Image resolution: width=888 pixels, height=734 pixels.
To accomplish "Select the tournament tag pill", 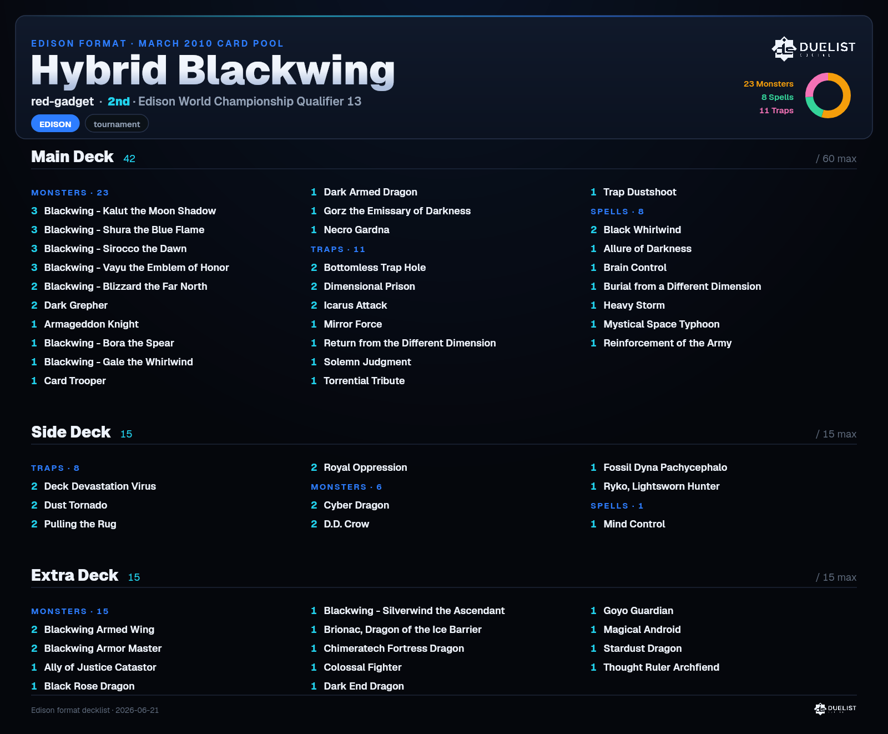I will click(117, 124).
